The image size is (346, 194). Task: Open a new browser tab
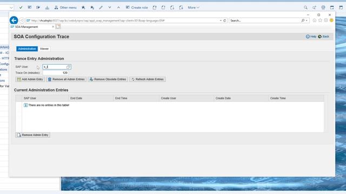coord(58,26)
